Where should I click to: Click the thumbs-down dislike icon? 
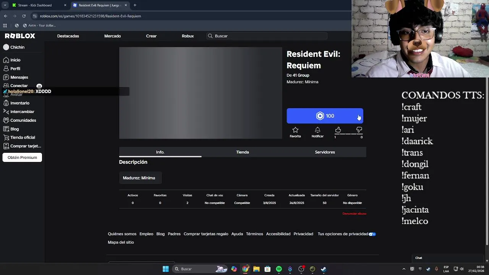coord(359,130)
